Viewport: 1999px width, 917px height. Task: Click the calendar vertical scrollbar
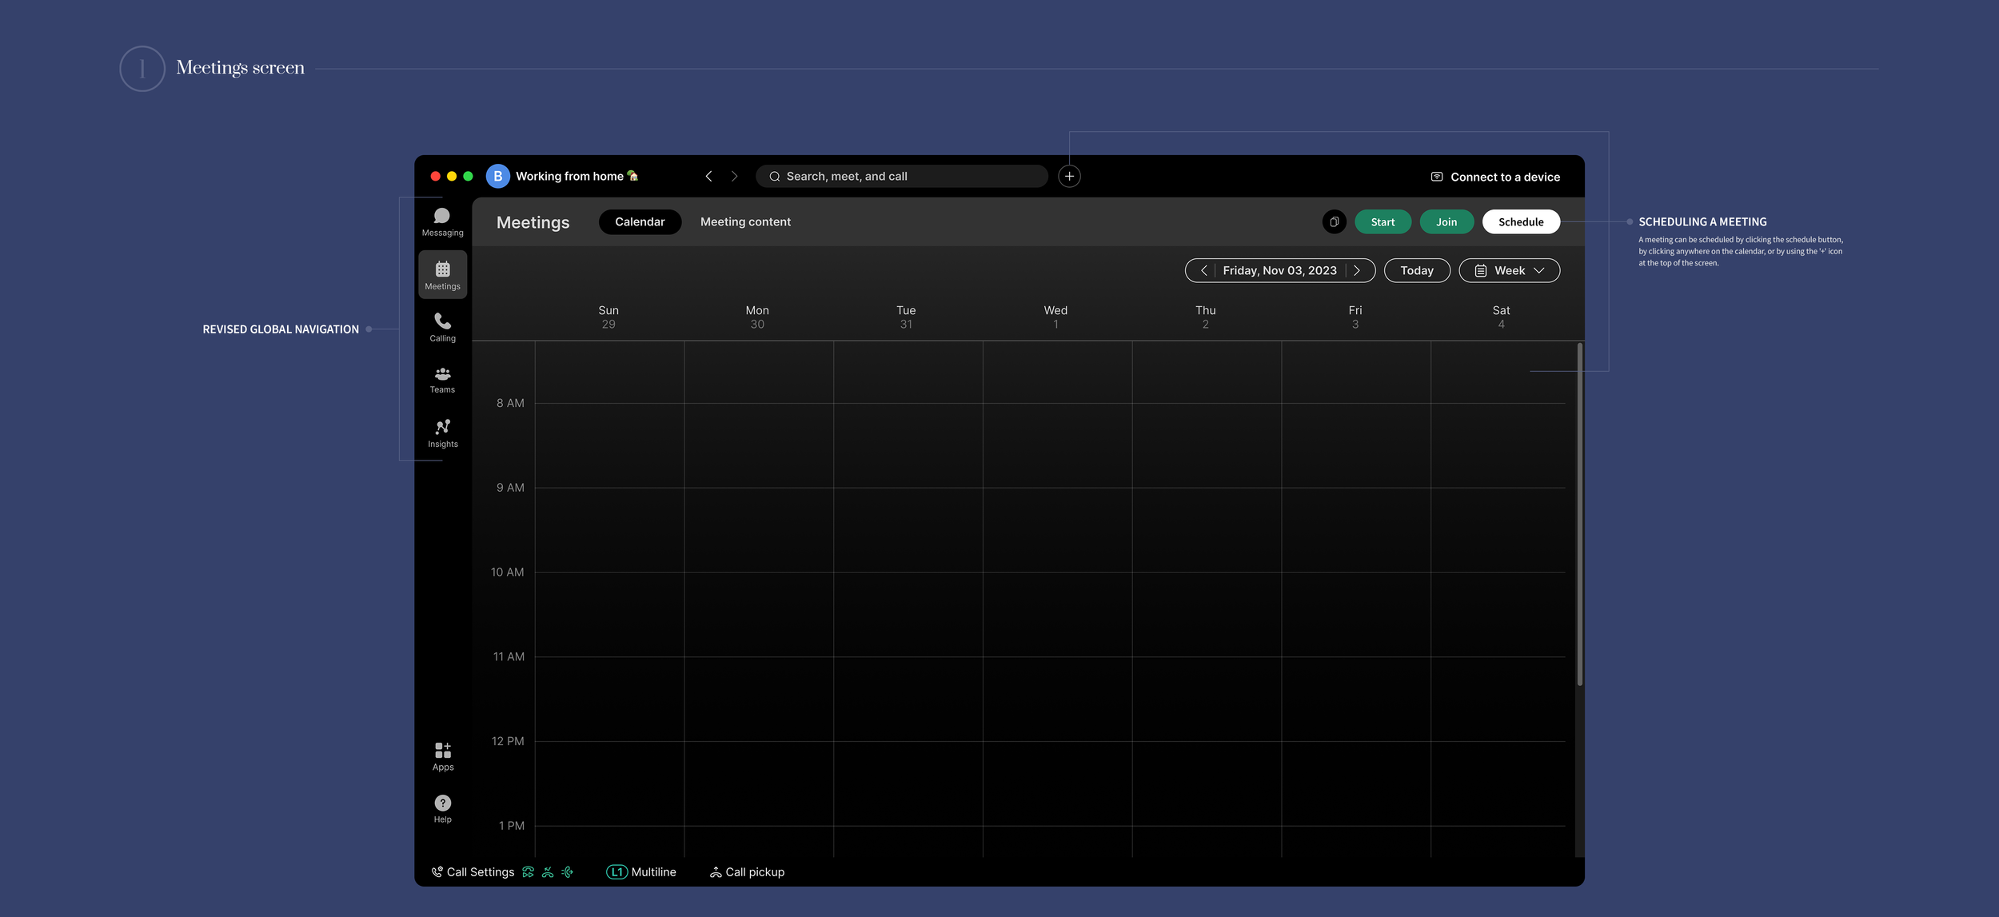[1579, 514]
